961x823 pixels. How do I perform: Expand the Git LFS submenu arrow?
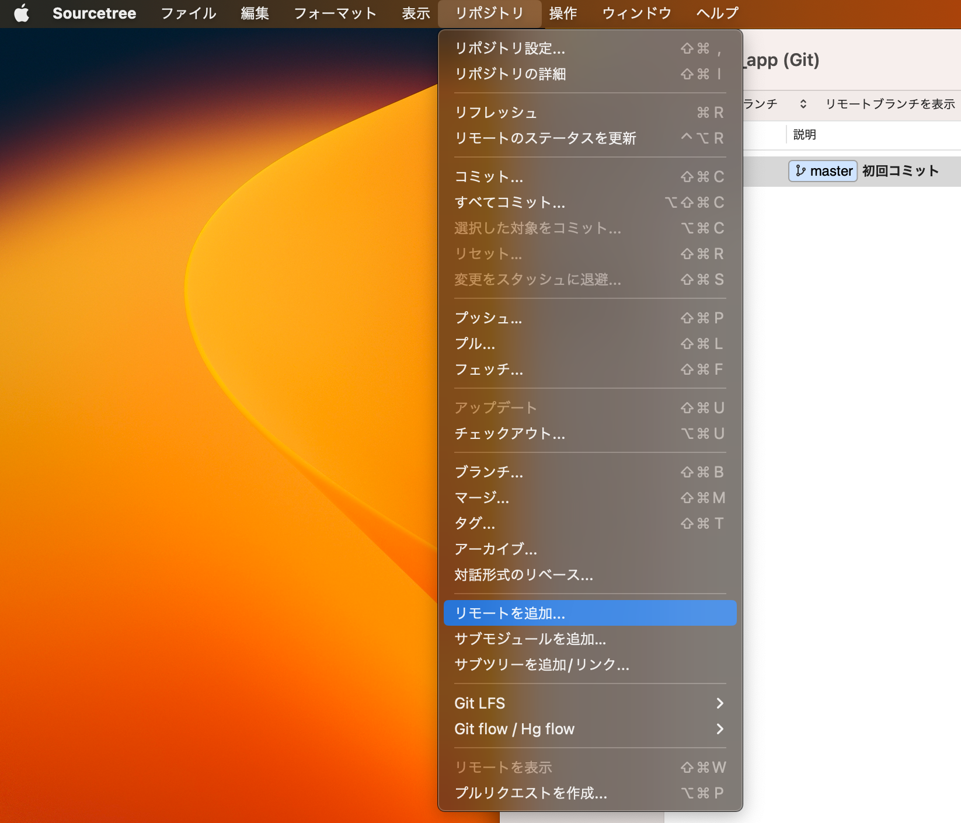point(719,703)
